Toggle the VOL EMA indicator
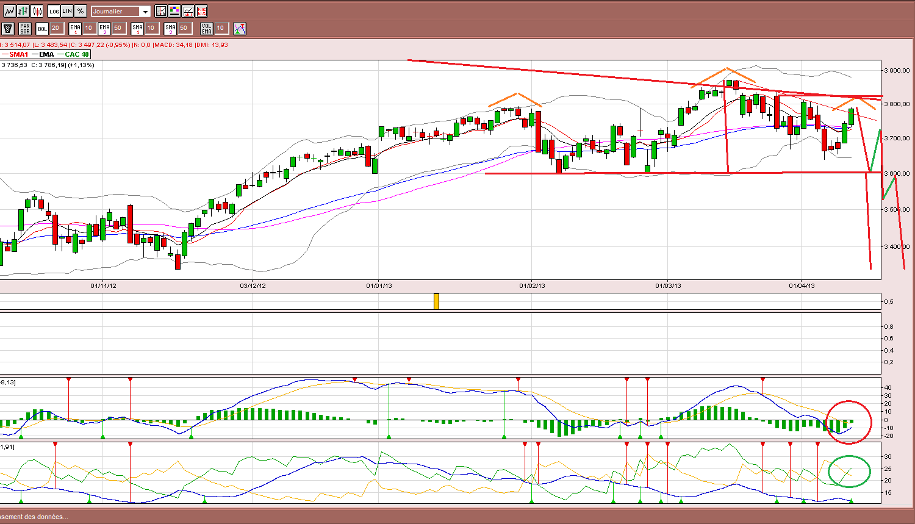 (207, 28)
